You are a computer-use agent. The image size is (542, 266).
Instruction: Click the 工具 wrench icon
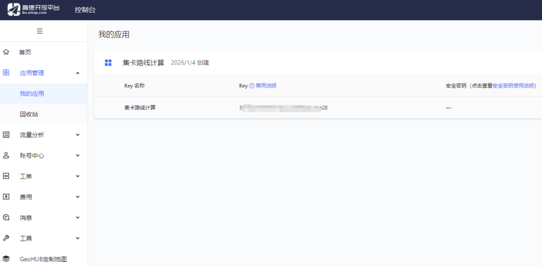[x=6, y=238]
